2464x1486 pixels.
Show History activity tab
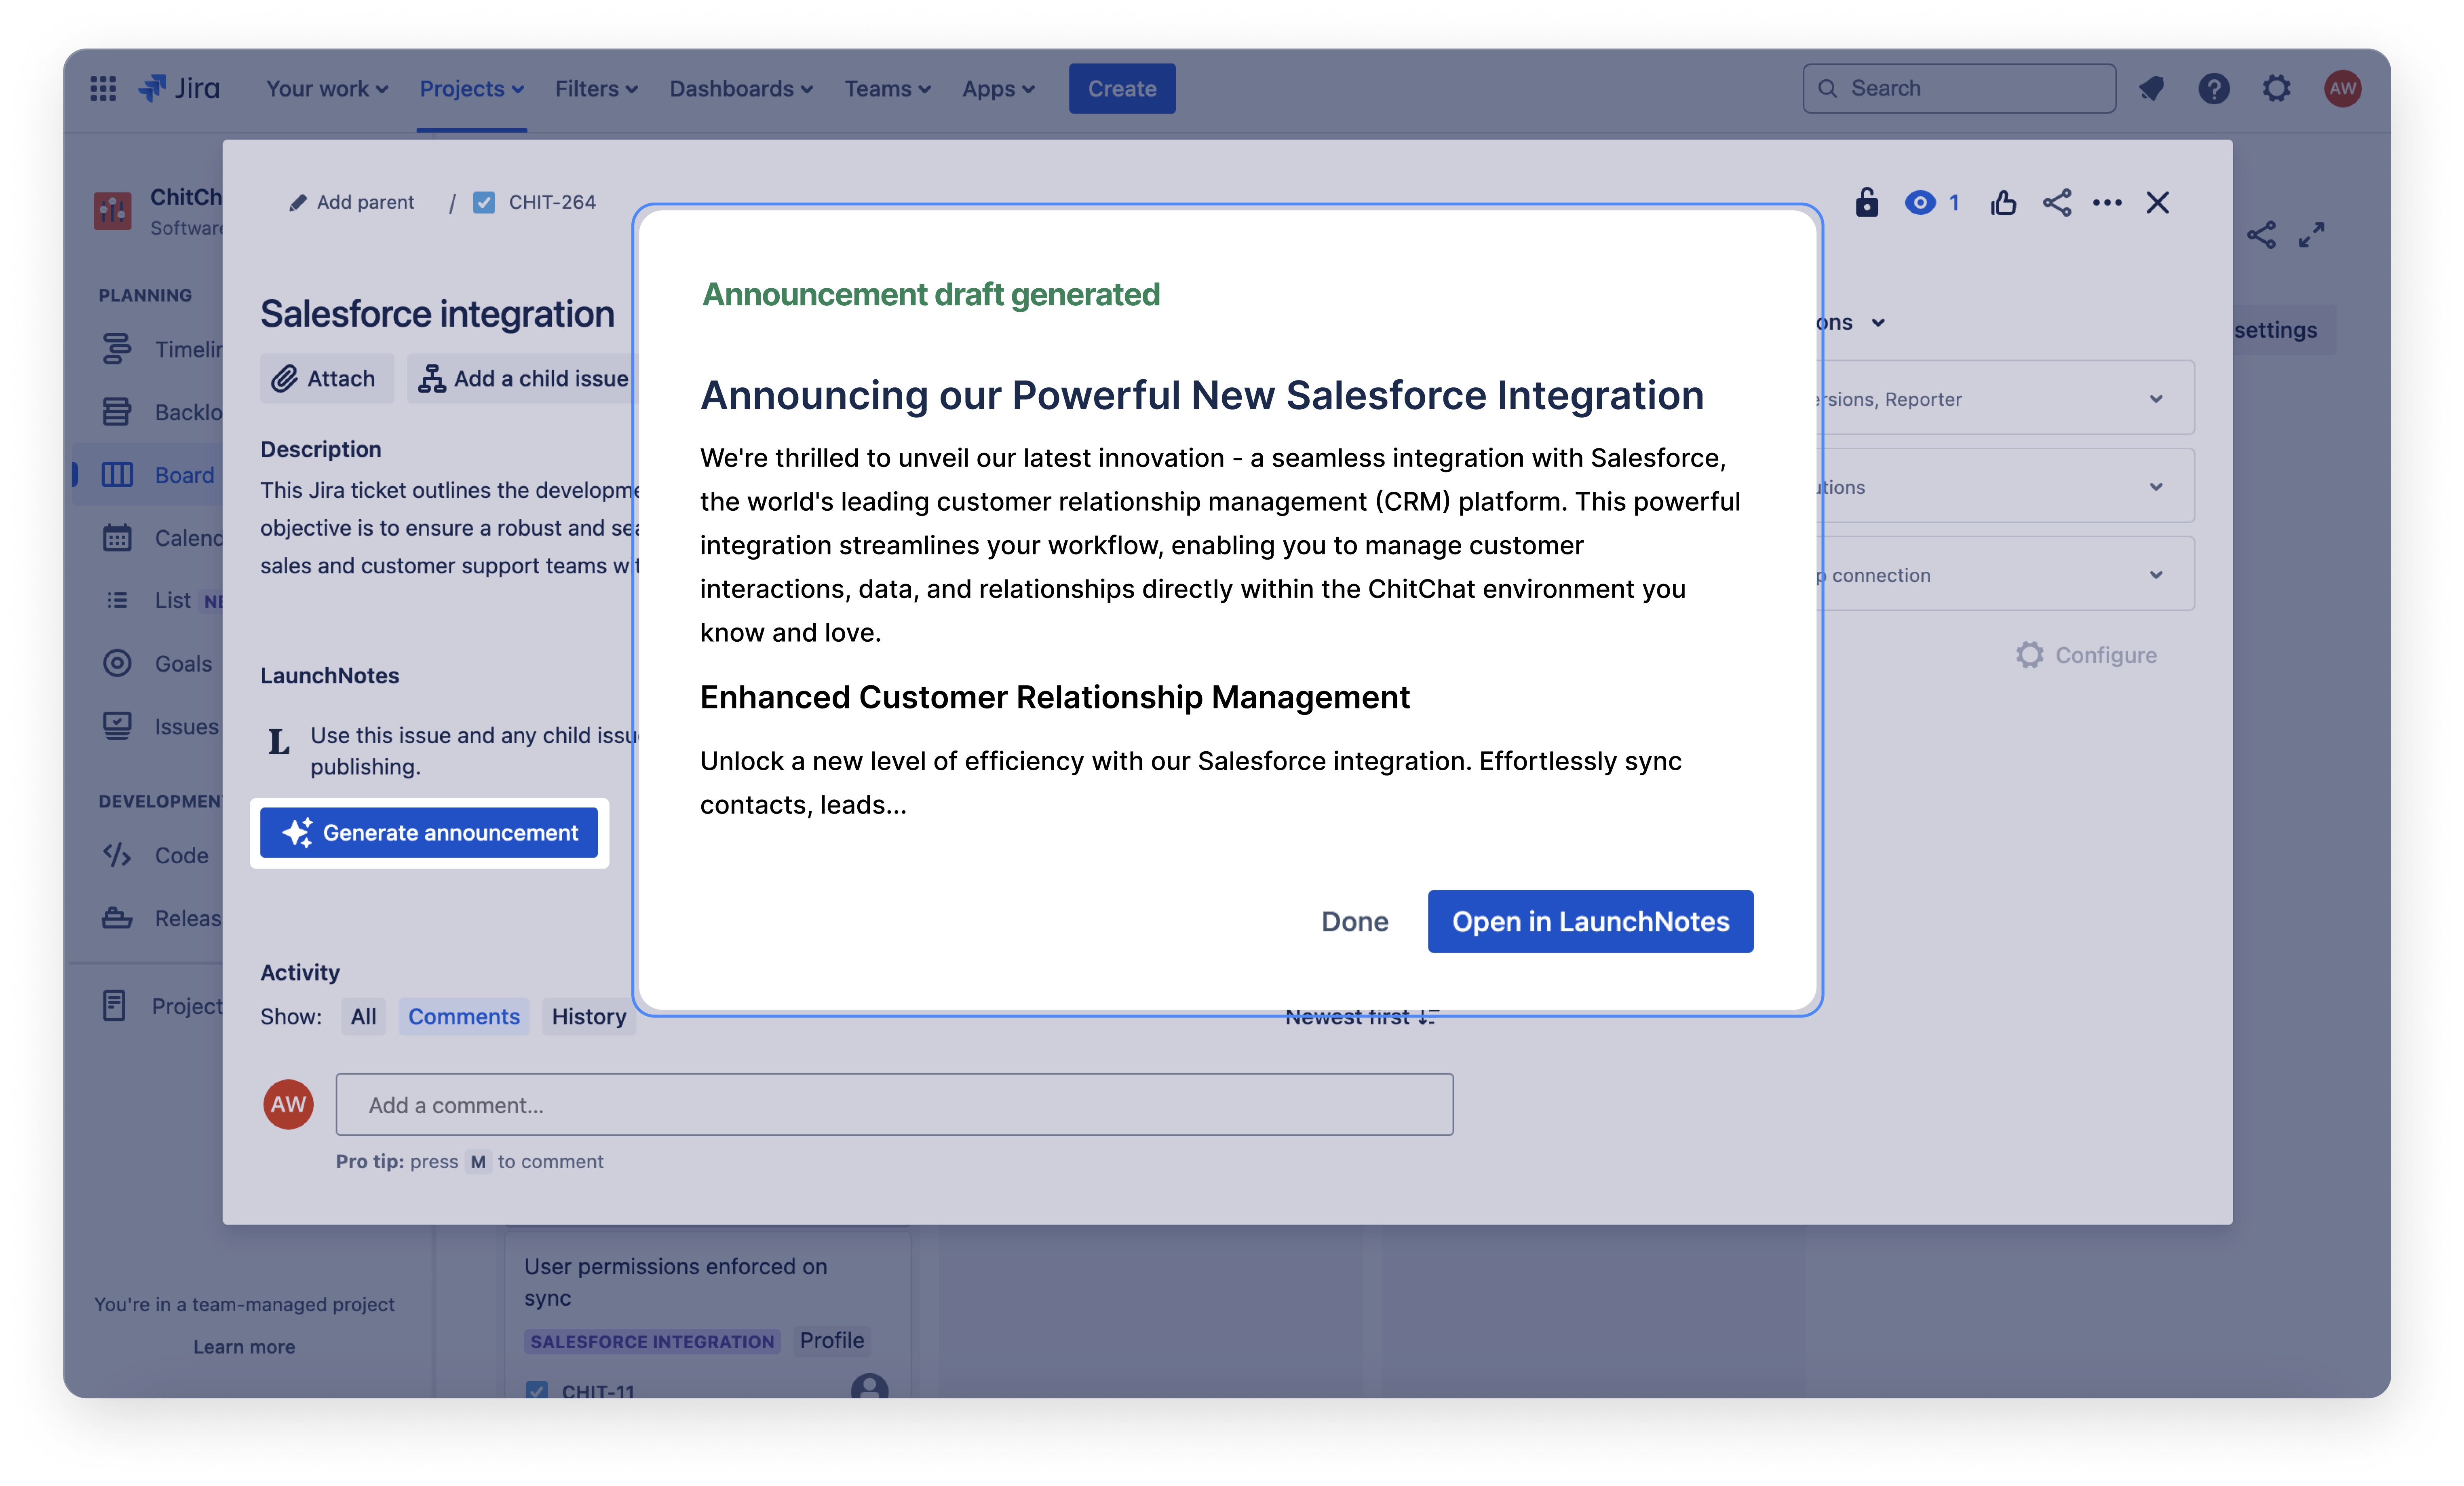click(x=589, y=1016)
